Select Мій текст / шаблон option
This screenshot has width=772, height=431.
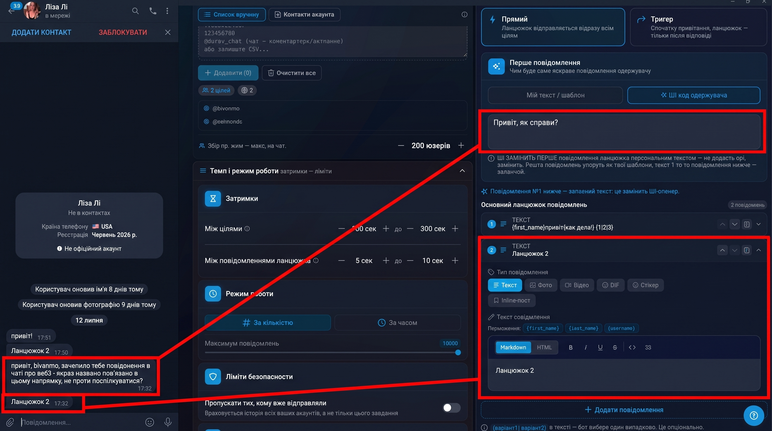pyautogui.click(x=555, y=95)
